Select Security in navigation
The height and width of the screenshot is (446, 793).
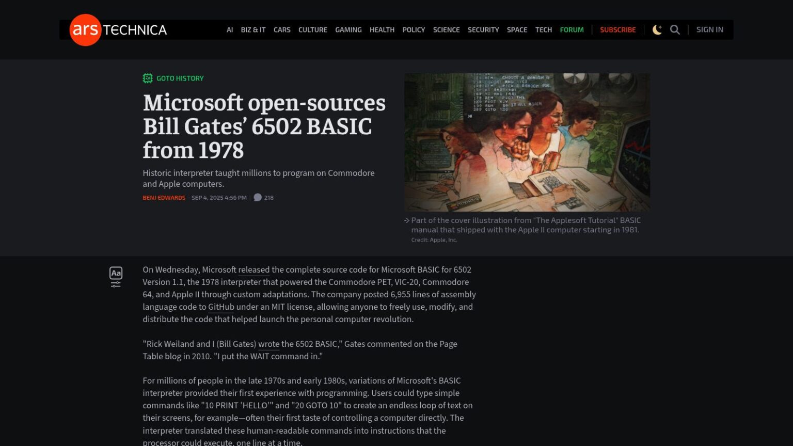(x=483, y=30)
